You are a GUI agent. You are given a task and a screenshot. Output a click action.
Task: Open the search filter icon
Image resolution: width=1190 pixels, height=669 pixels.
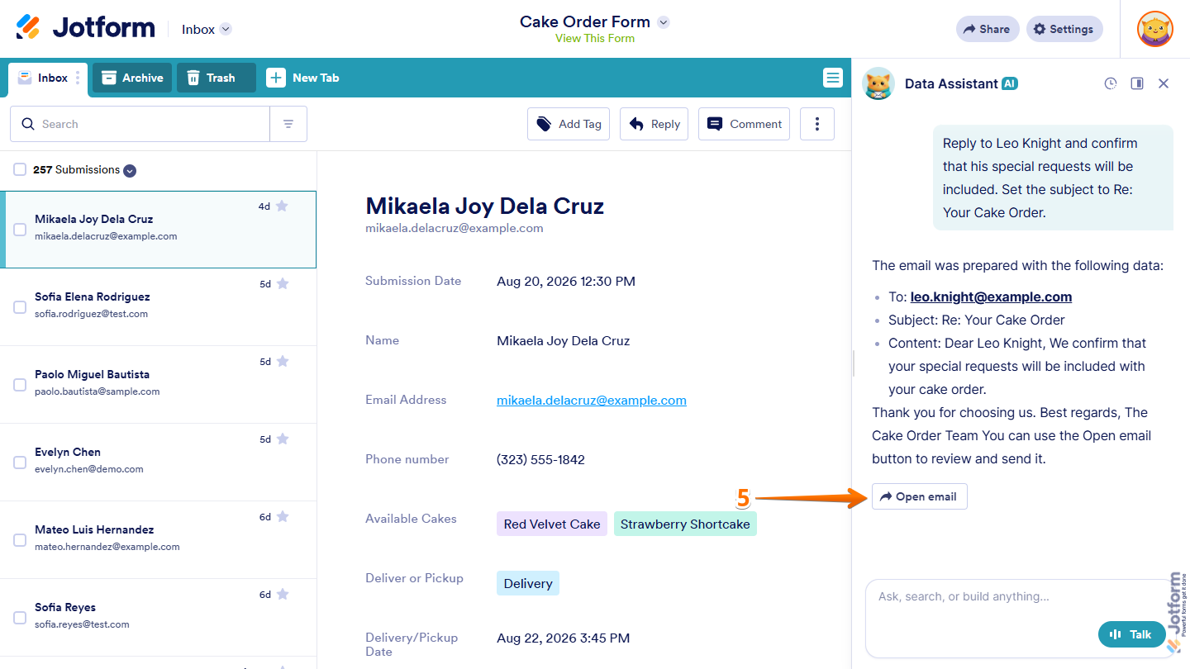pos(288,124)
